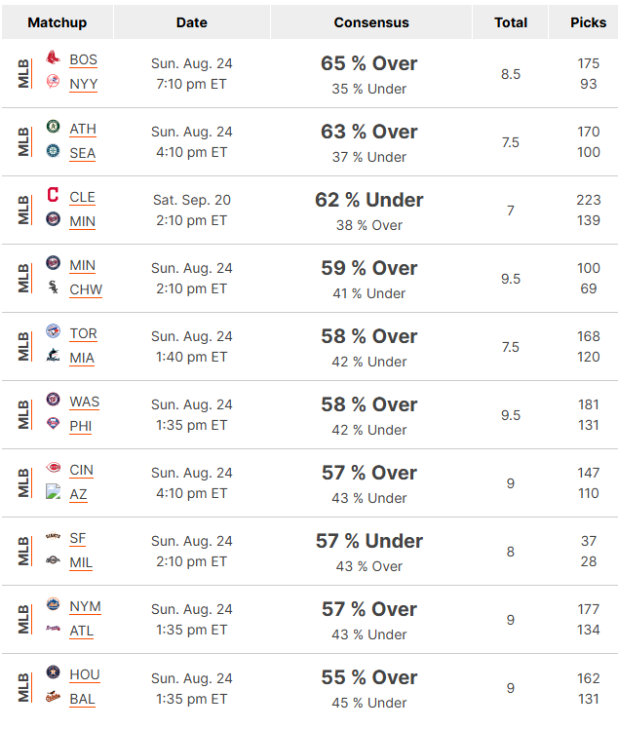The height and width of the screenshot is (729, 618).
Task: Click the Boston Red Sox logo
Action: pyautogui.click(x=53, y=58)
